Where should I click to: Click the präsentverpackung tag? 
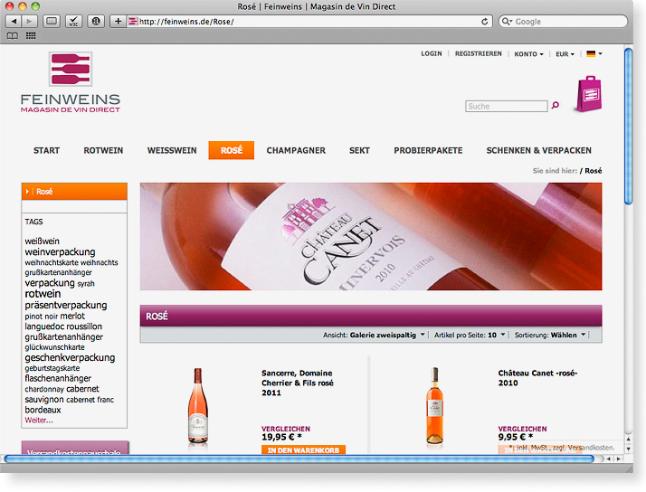65,305
